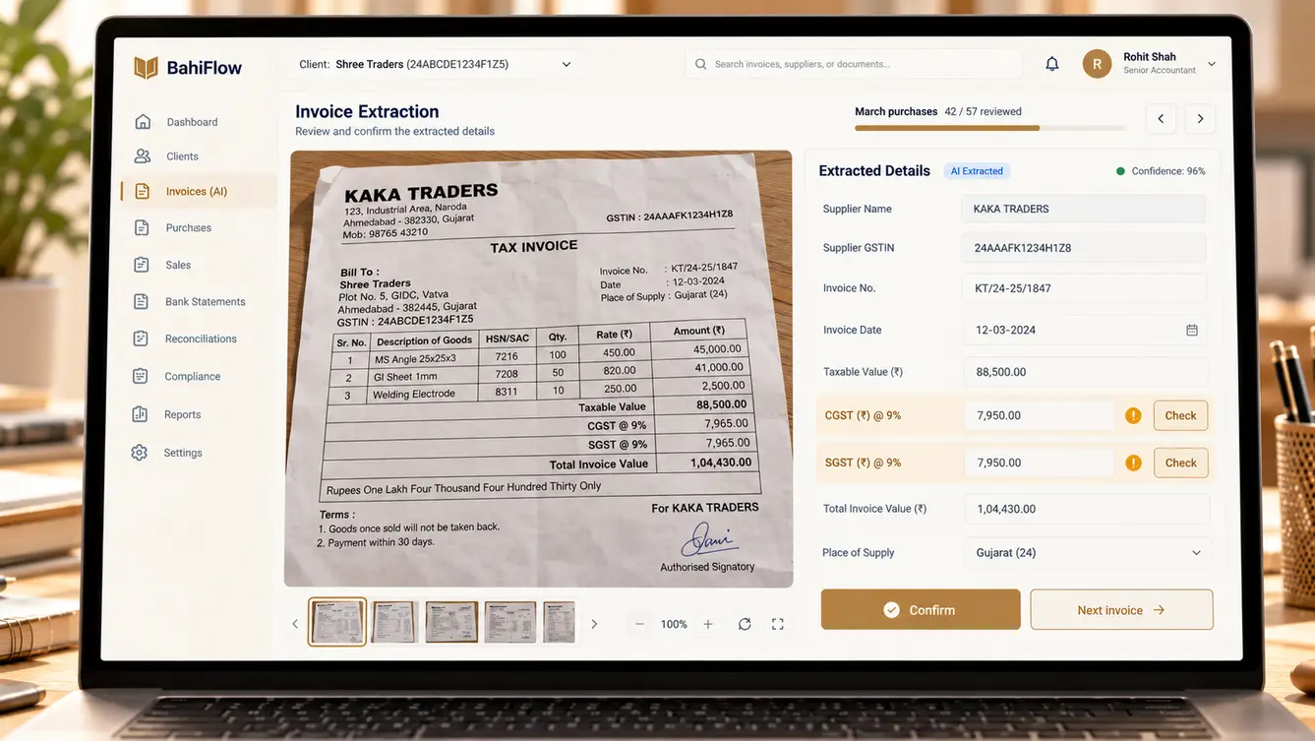Image resolution: width=1315 pixels, height=741 pixels.
Task: Select the second invoice thumbnail
Action: click(x=394, y=622)
